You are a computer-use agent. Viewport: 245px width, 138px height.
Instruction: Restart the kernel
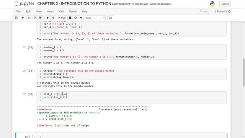(x=75, y=18)
